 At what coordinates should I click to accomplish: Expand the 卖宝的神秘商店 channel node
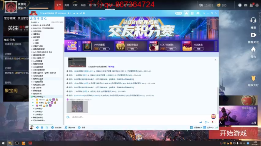pos(32,120)
